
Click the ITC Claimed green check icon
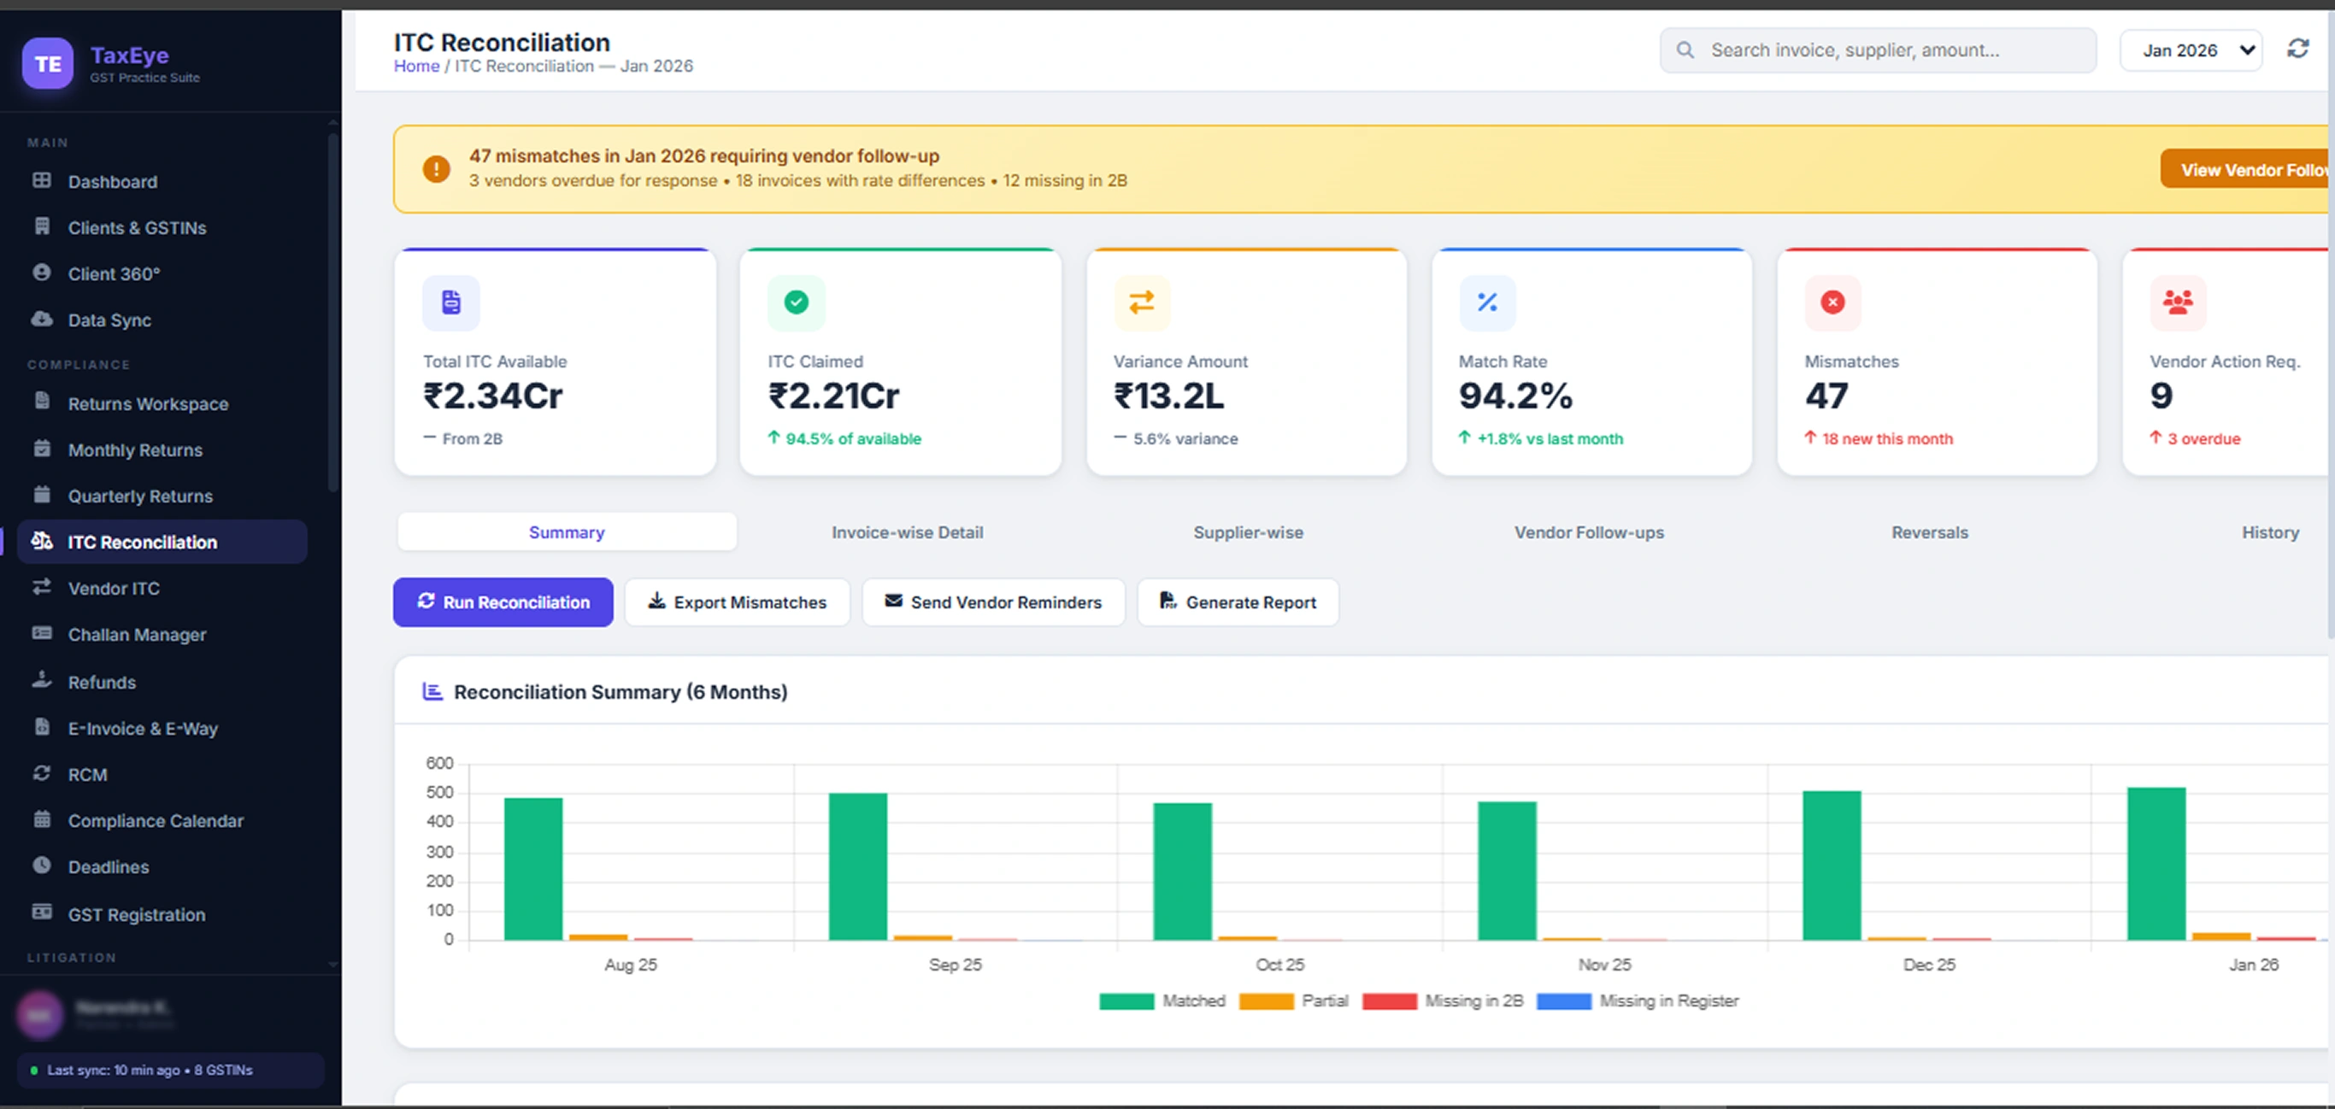click(x=796, y=302)
